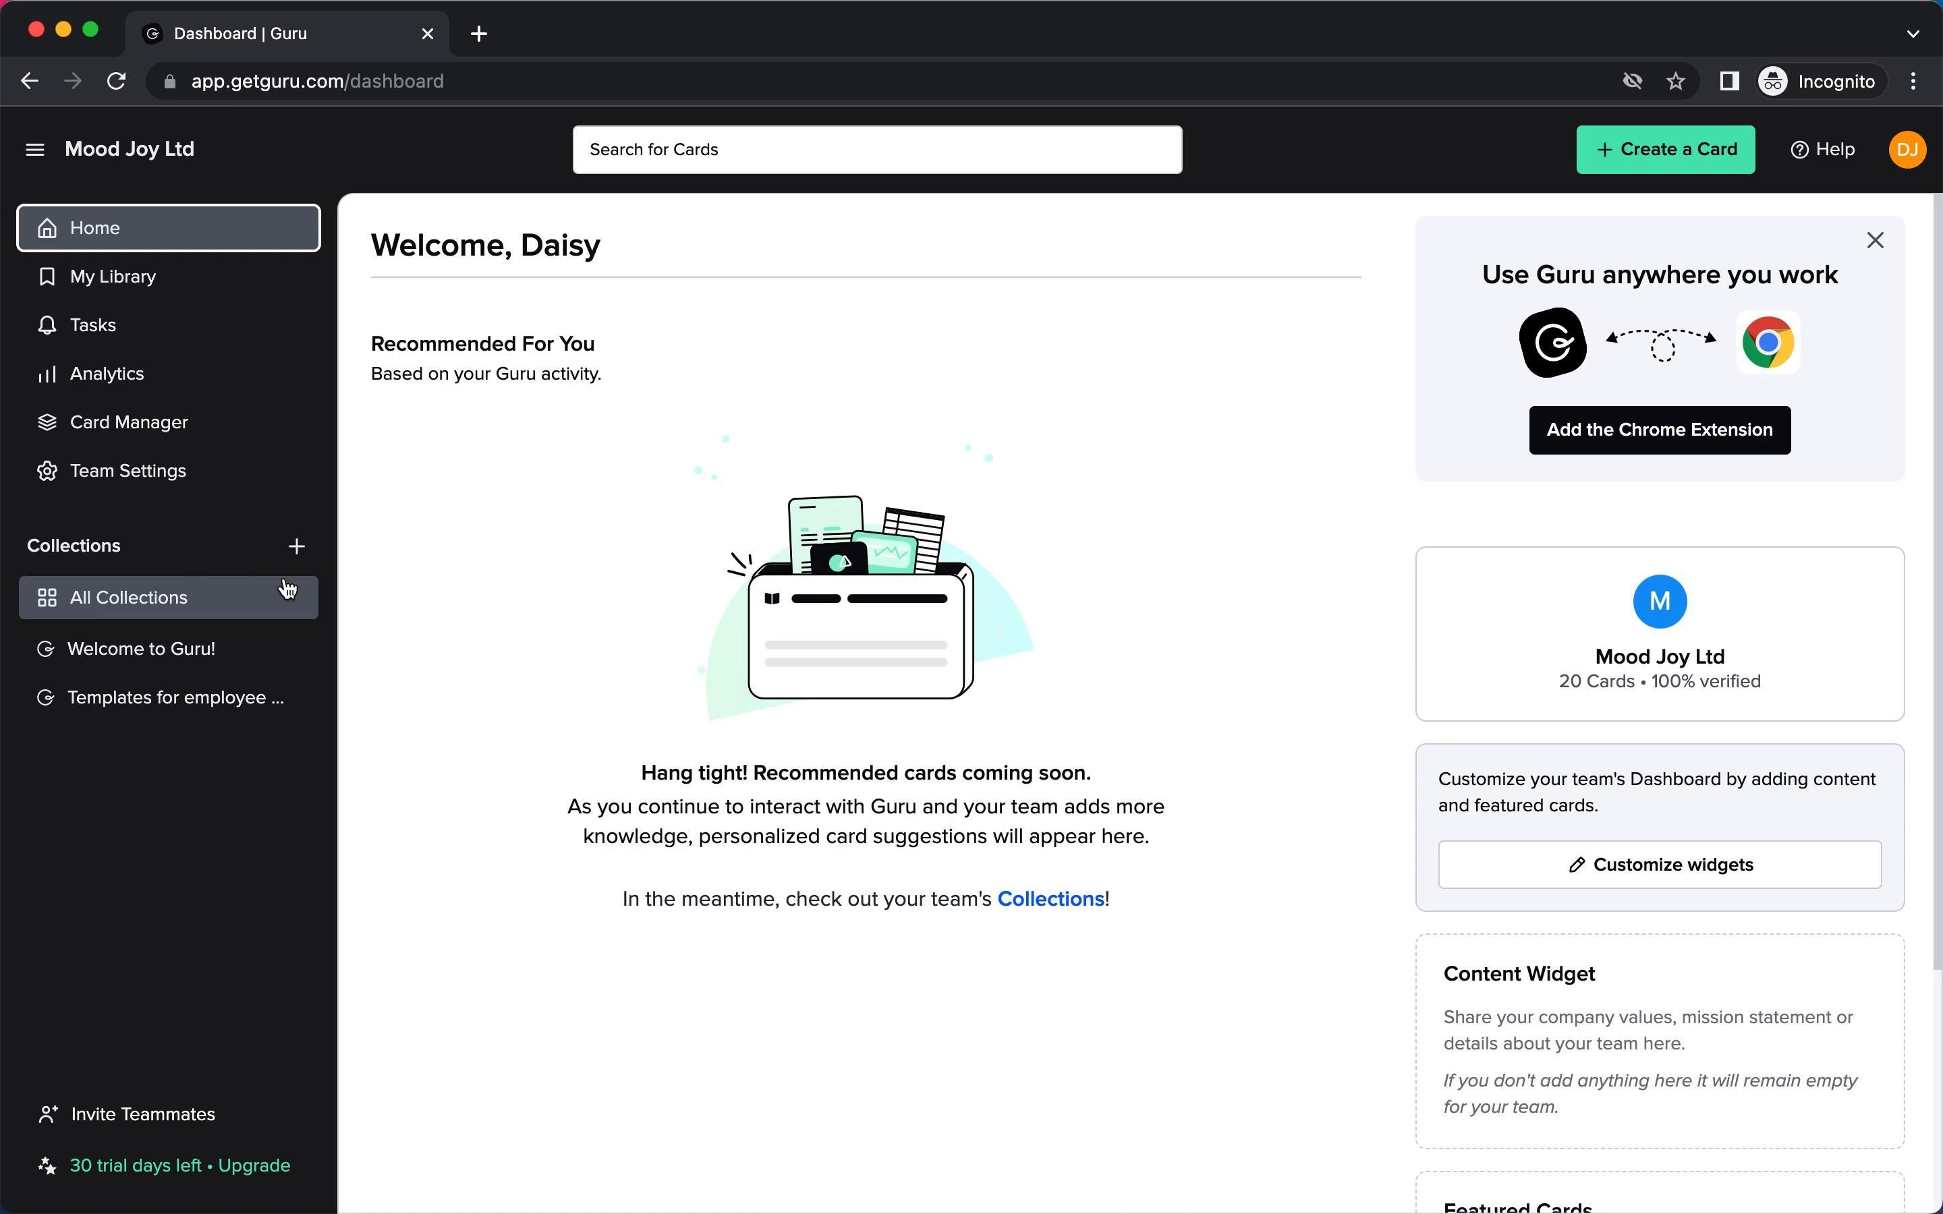The image size is (1943, 1214).
Task: Open Card Manager
Action: tap(128, 422)
